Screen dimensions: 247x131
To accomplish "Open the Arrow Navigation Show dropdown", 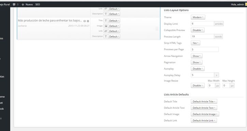I will click(x=197, y=56).
